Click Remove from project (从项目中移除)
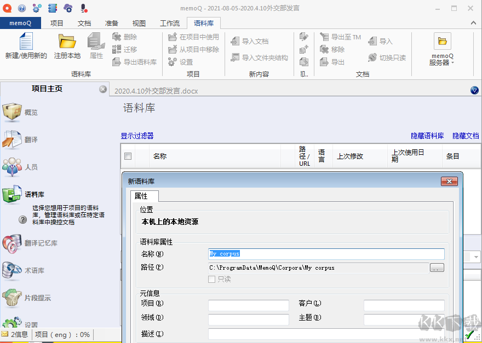The width and height of the screenshot is (482, 343). pyautogui.click(x=193, y=49)
